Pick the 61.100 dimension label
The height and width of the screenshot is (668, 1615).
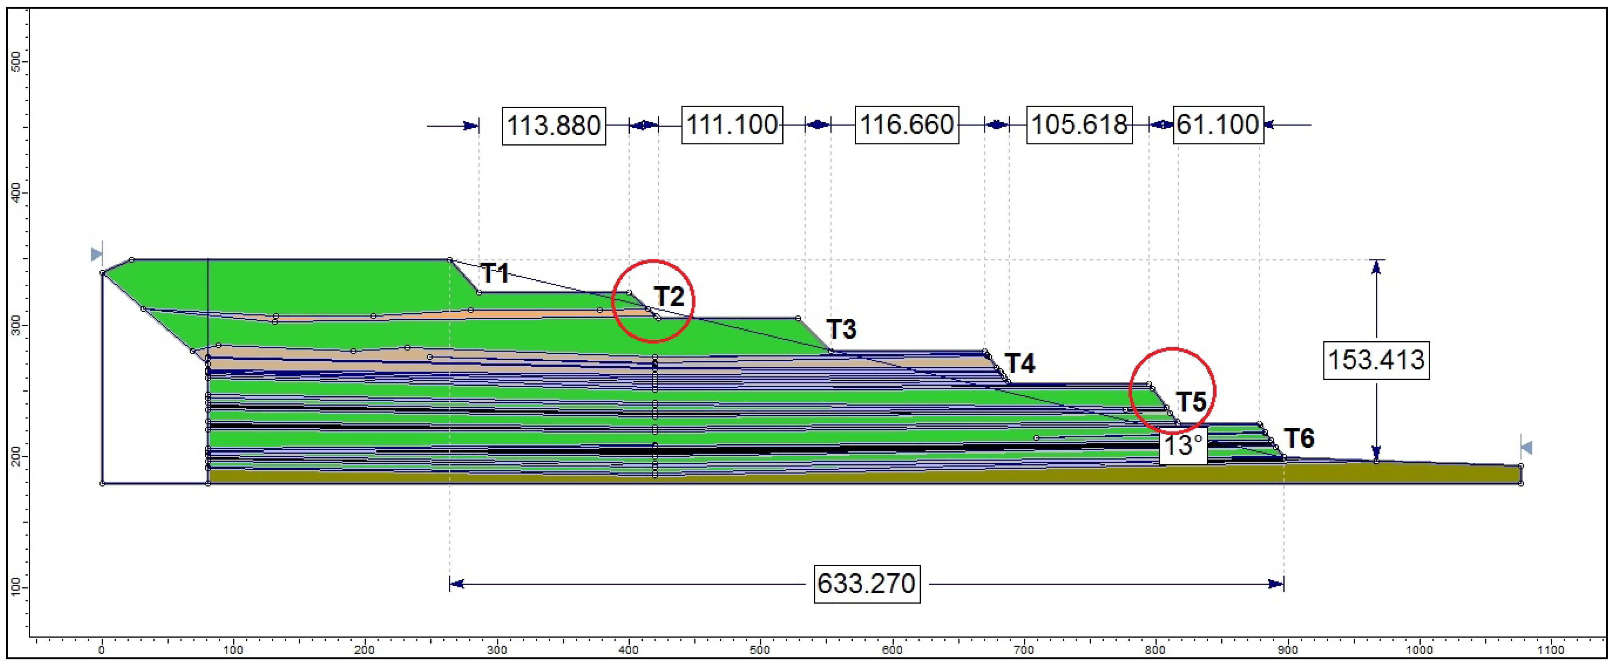point(1217,125)
